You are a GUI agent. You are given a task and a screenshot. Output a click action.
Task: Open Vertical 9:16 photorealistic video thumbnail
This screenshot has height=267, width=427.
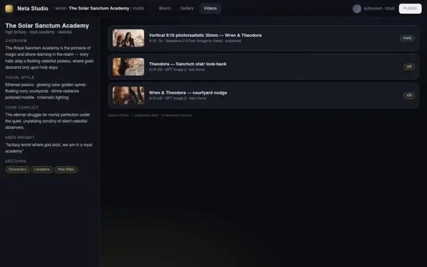point(128,38)
